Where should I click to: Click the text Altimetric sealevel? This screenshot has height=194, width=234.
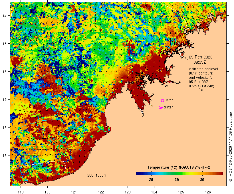(x=203, y=69)
